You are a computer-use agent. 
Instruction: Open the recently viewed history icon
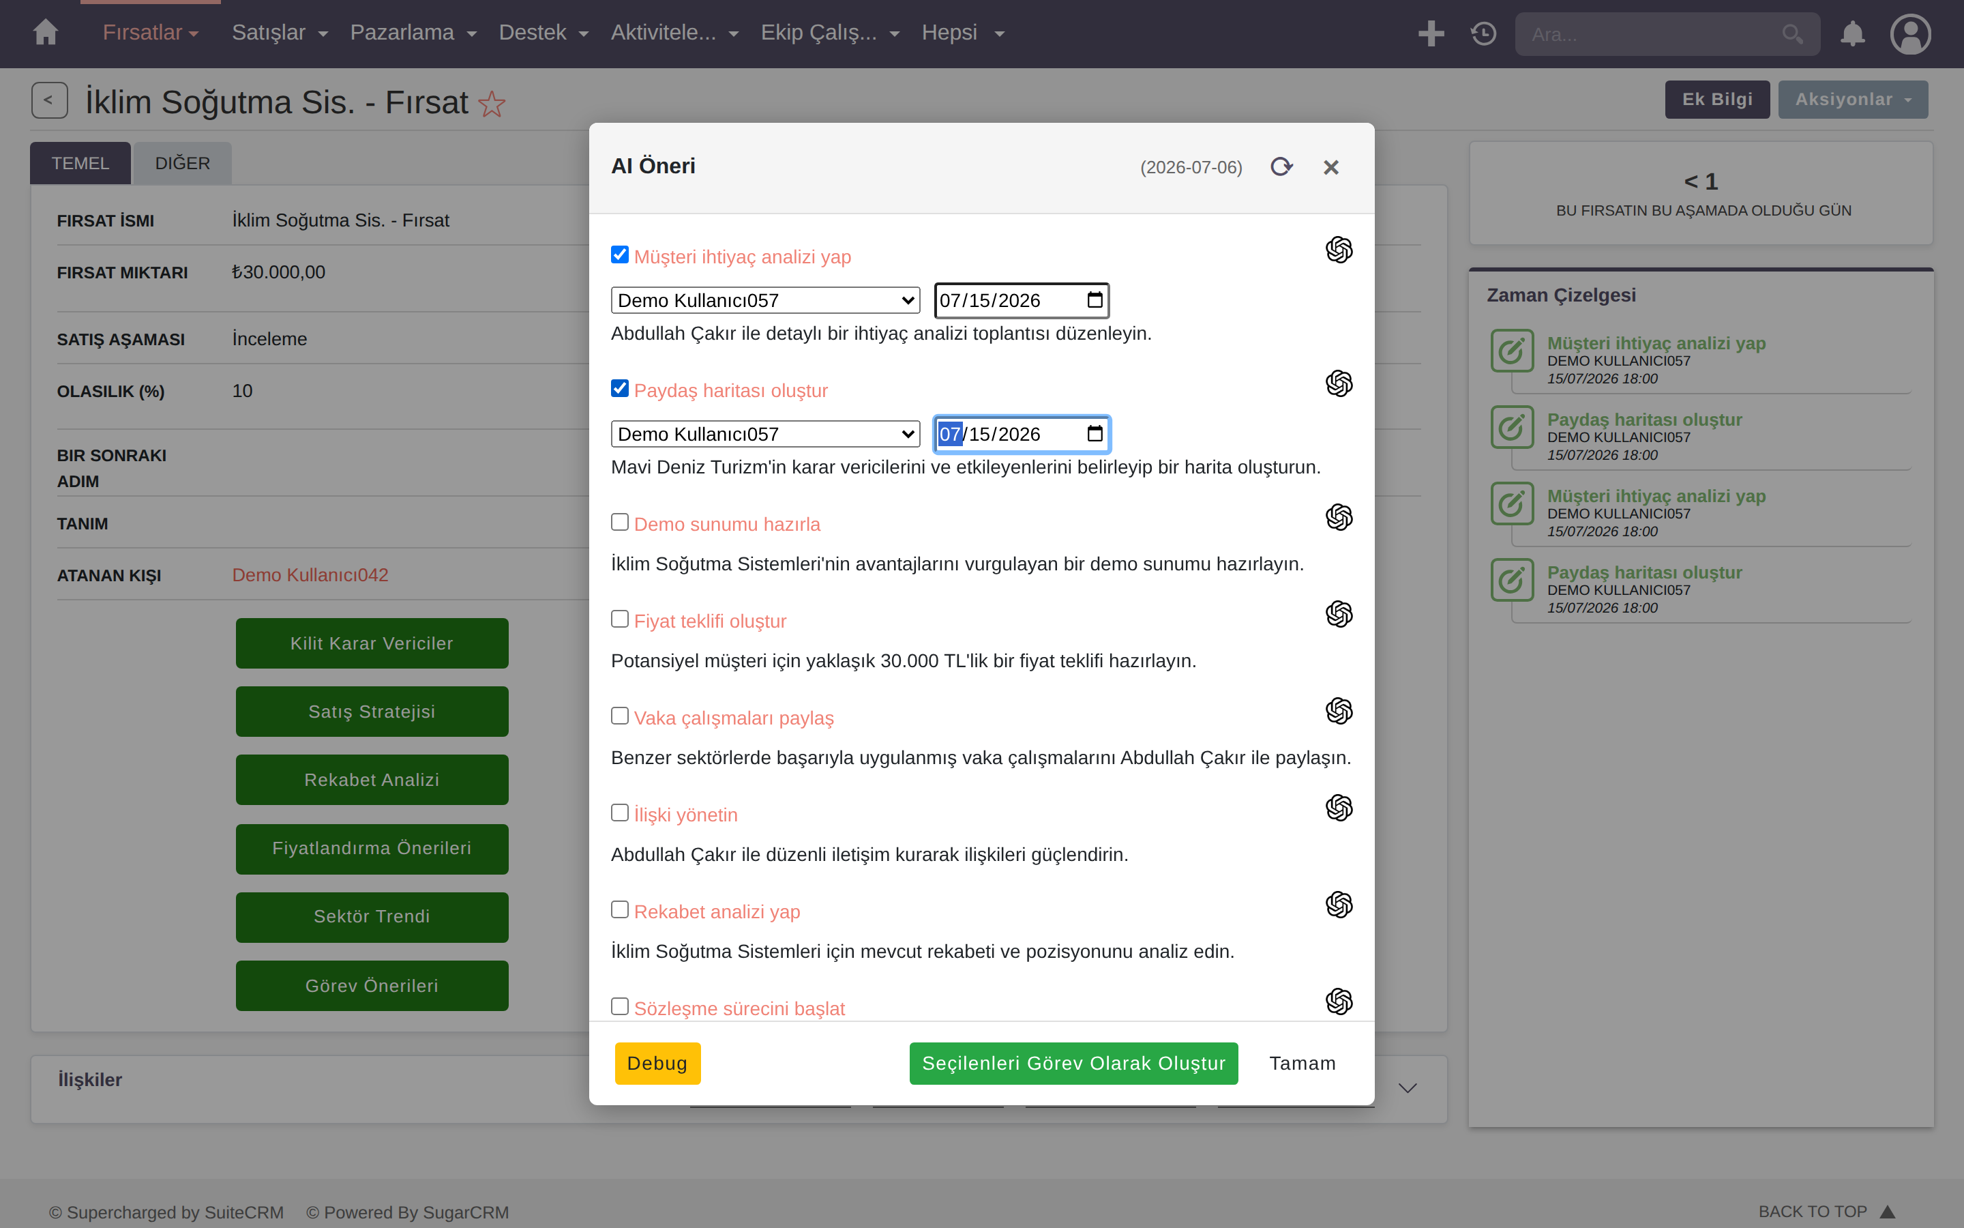[1483, 33]
